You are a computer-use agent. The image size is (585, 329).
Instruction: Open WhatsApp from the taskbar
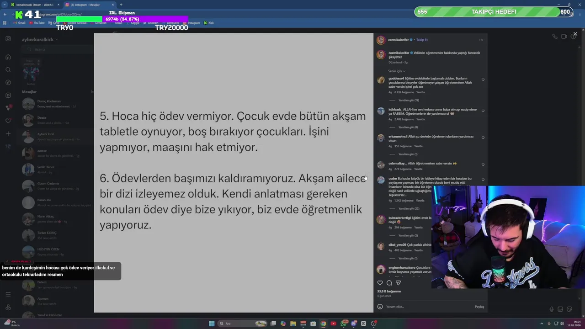[343, 324]
